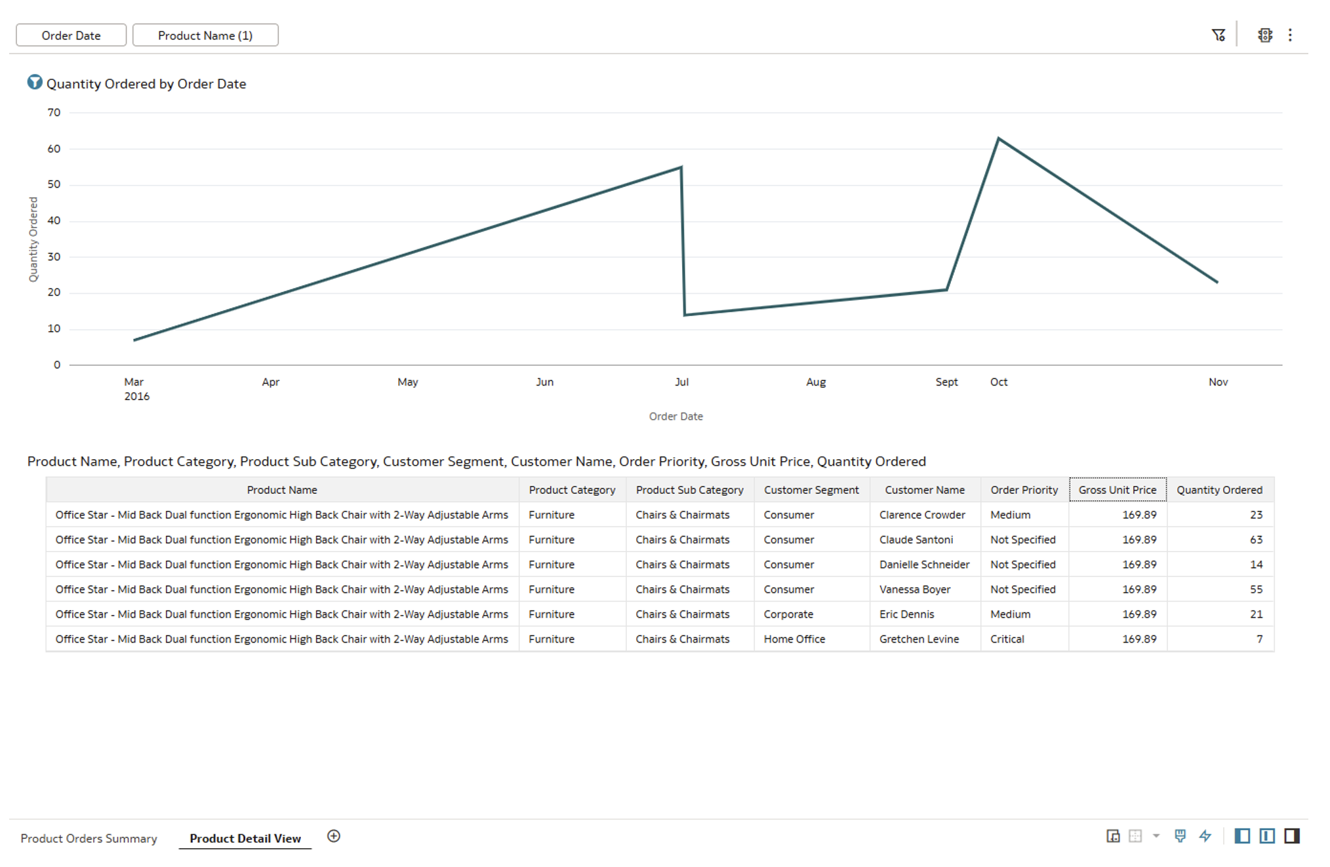
Task: Expand the layout options chevron in bottom toolbar
Action: (x=1155, y=836)
